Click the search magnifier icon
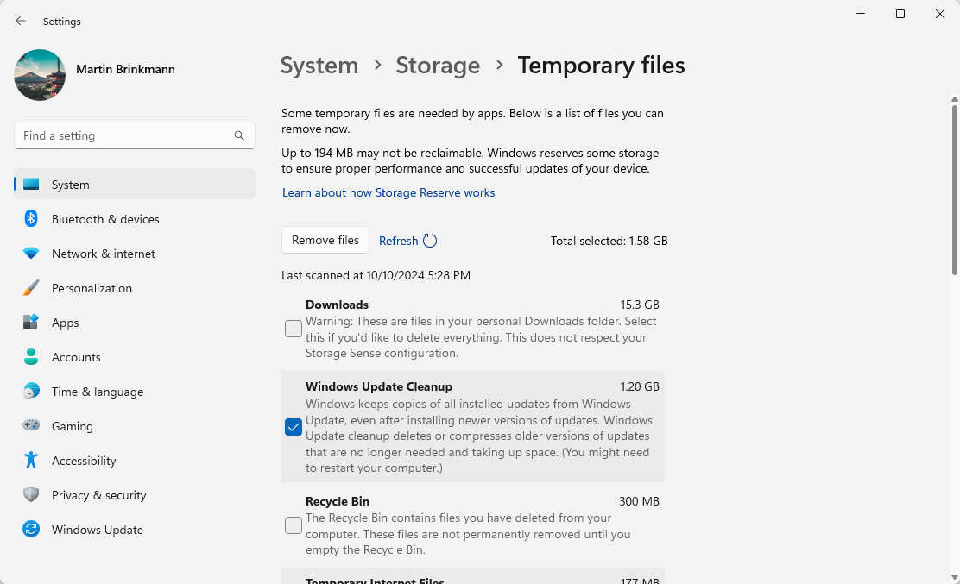Screen dimensions: 960x584 [239, 135]
